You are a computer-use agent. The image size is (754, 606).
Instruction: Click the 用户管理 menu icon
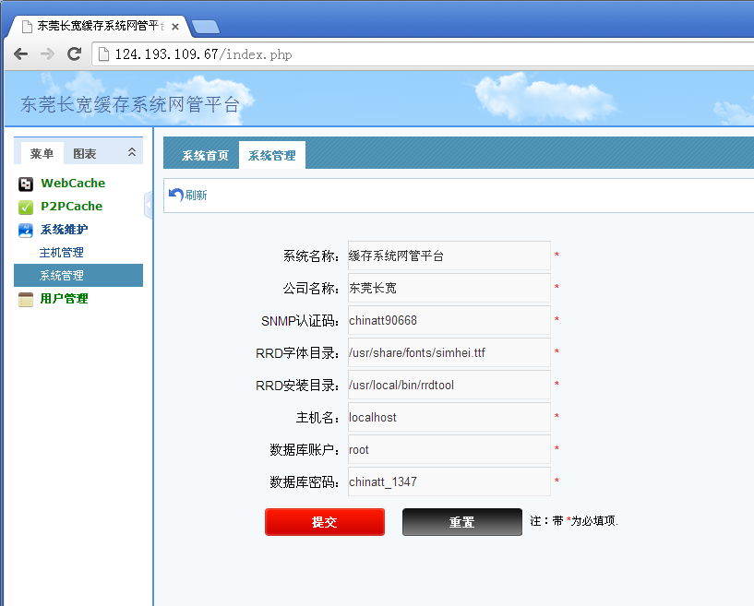[26, 300]
